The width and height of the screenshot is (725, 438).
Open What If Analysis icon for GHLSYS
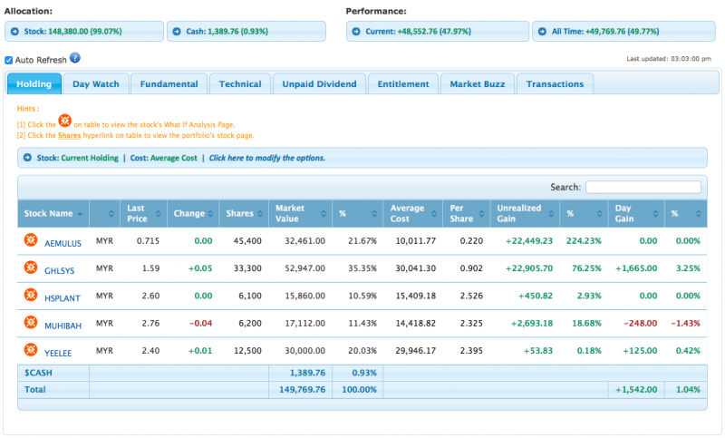30,268
